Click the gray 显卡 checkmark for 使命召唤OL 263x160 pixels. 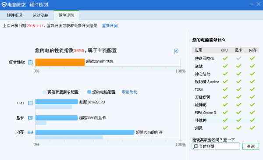click(239, 58)
